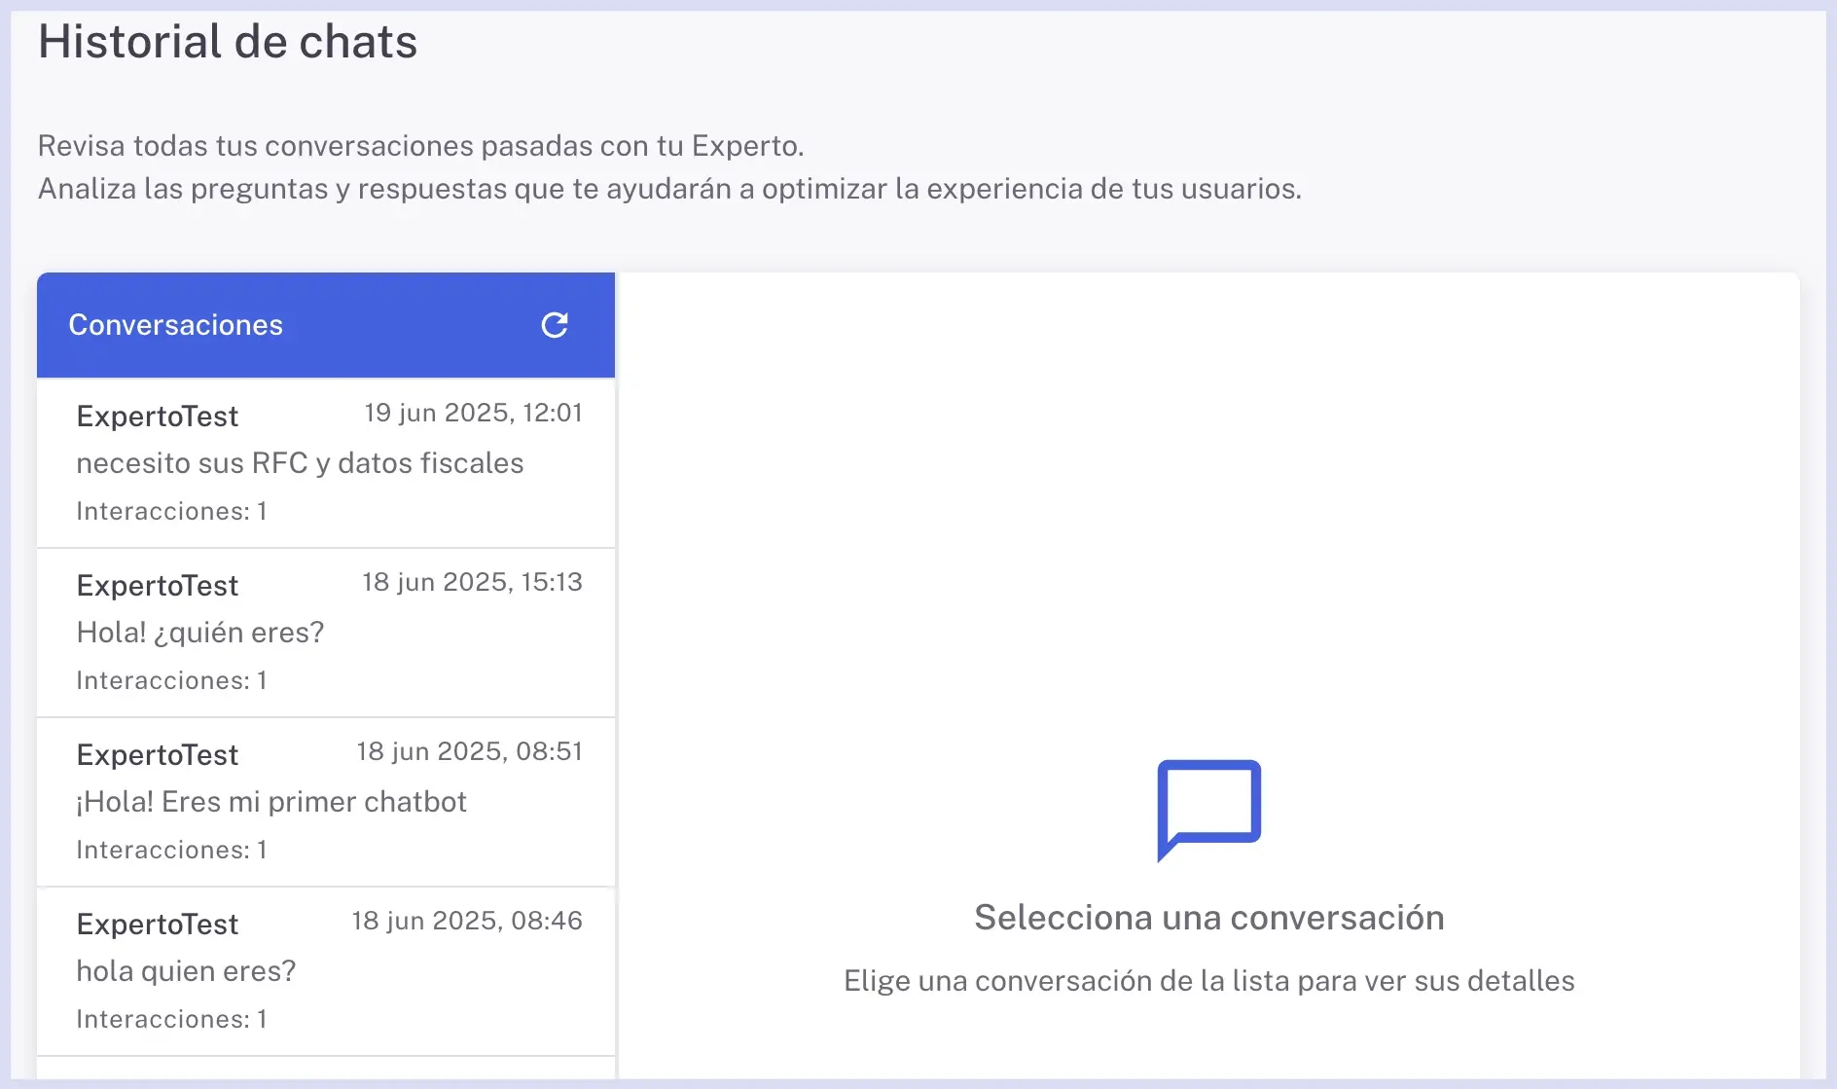
Task: Click the Conversaciones panel header title
Action: click(176, 325)
